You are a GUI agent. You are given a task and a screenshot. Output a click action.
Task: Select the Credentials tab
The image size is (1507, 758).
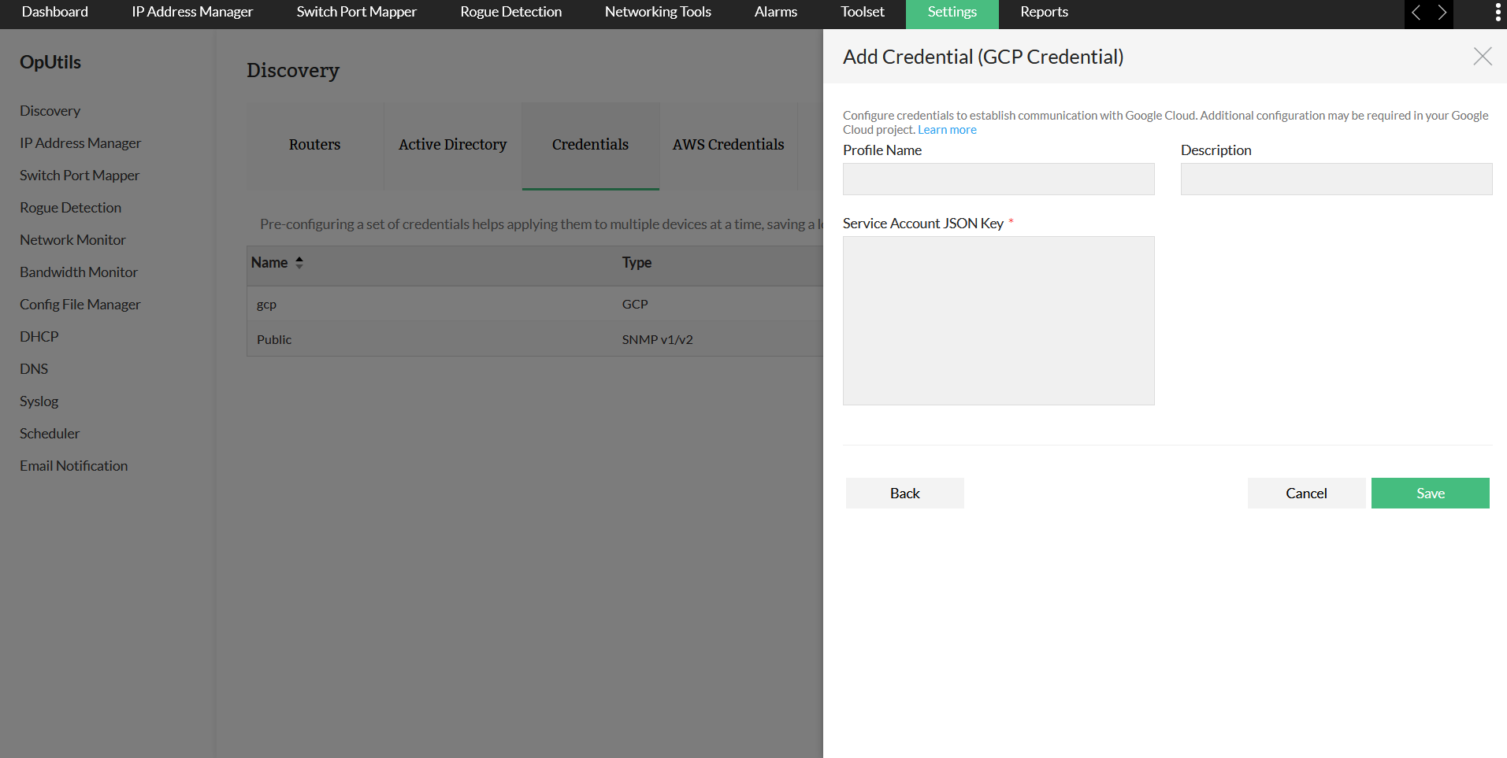pos(591,146)
